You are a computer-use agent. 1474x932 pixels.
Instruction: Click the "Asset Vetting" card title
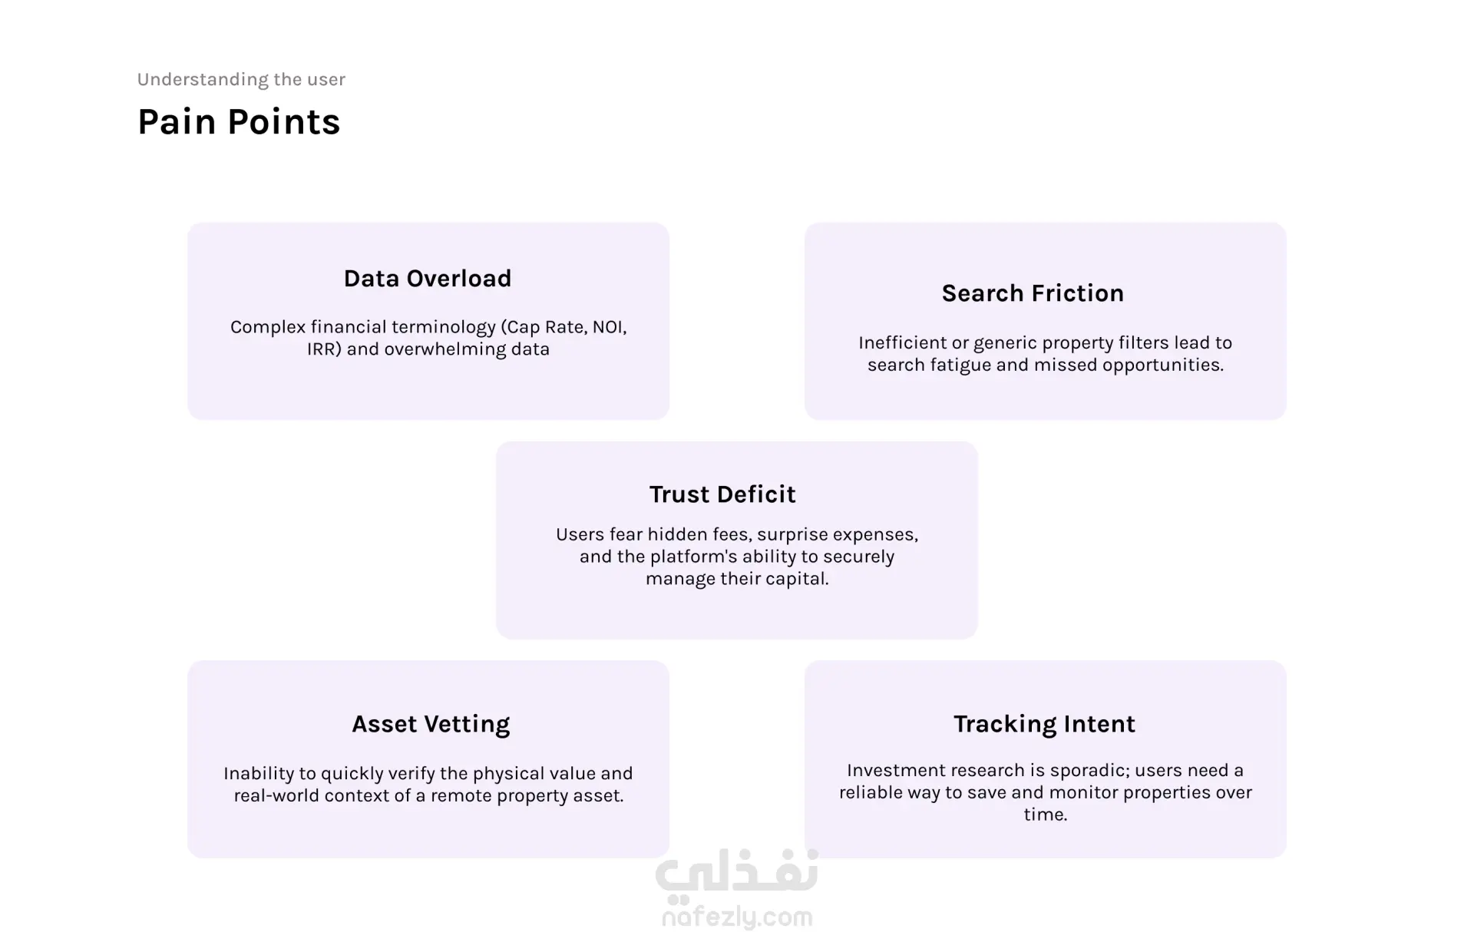431,723
